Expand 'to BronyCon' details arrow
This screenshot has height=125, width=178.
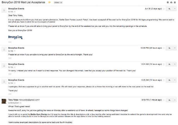(20, 103)
